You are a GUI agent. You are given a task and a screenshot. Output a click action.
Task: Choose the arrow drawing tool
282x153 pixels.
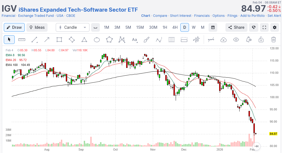coord(47,40)
